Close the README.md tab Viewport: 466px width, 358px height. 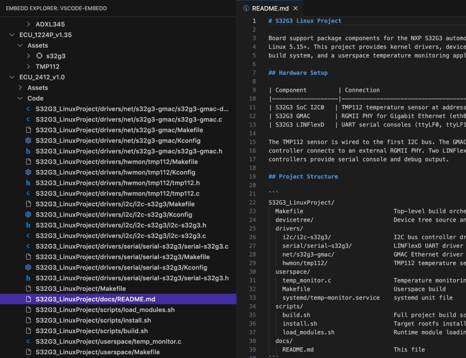[x=296, y=8]
